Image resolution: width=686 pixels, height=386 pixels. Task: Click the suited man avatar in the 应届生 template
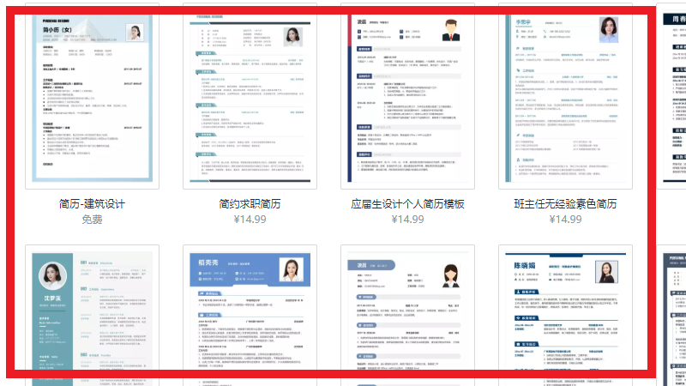click(x=448, y=29)
